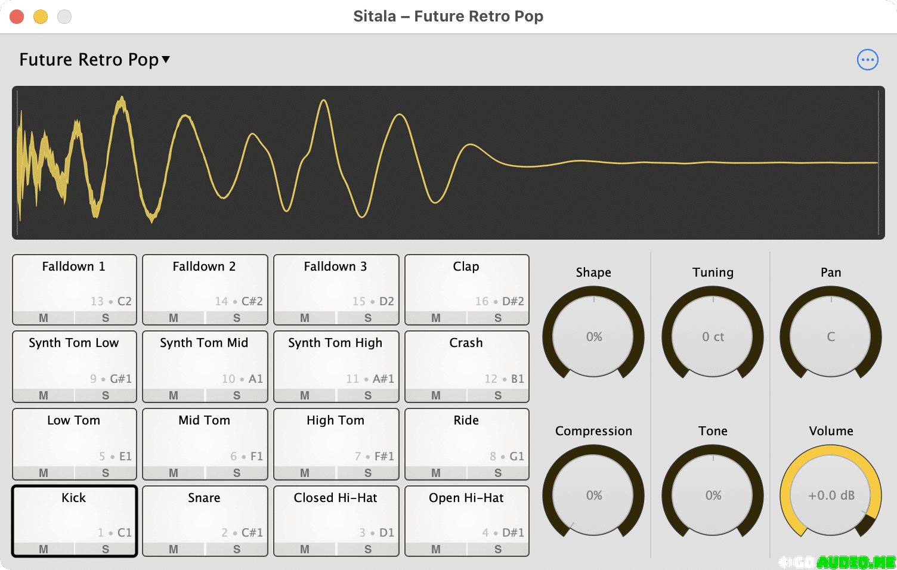Solo the Synth Tom Low pad
Image resolution: width=897 pixels, height=570 pixels.
click(106, 395)
